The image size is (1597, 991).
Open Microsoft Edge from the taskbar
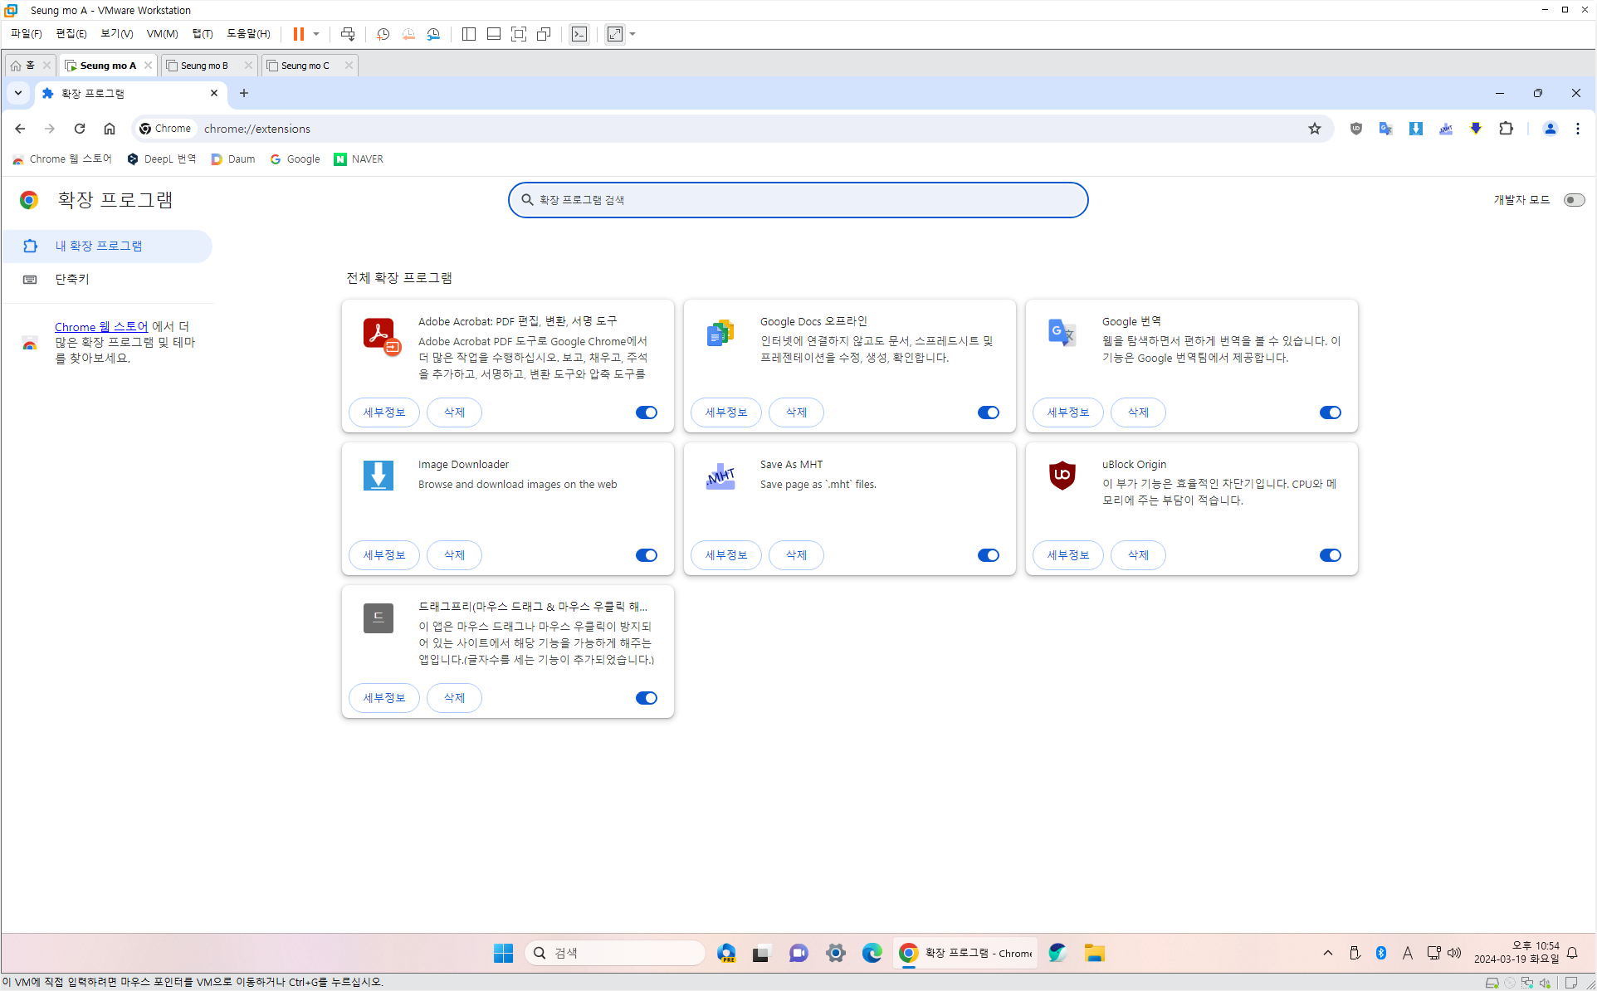click(x=872, y=953)
